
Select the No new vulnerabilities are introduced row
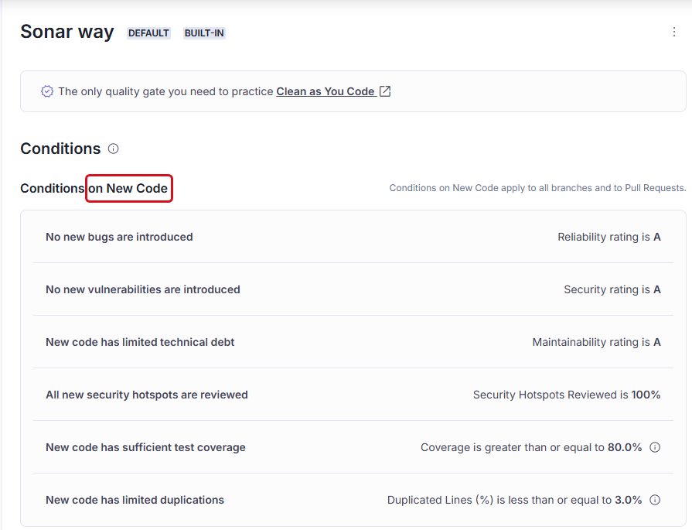point(353,289)
